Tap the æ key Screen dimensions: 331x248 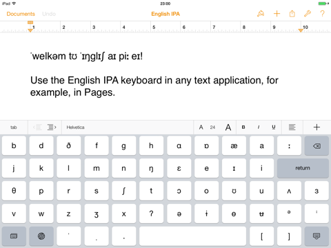coord(234,145)
